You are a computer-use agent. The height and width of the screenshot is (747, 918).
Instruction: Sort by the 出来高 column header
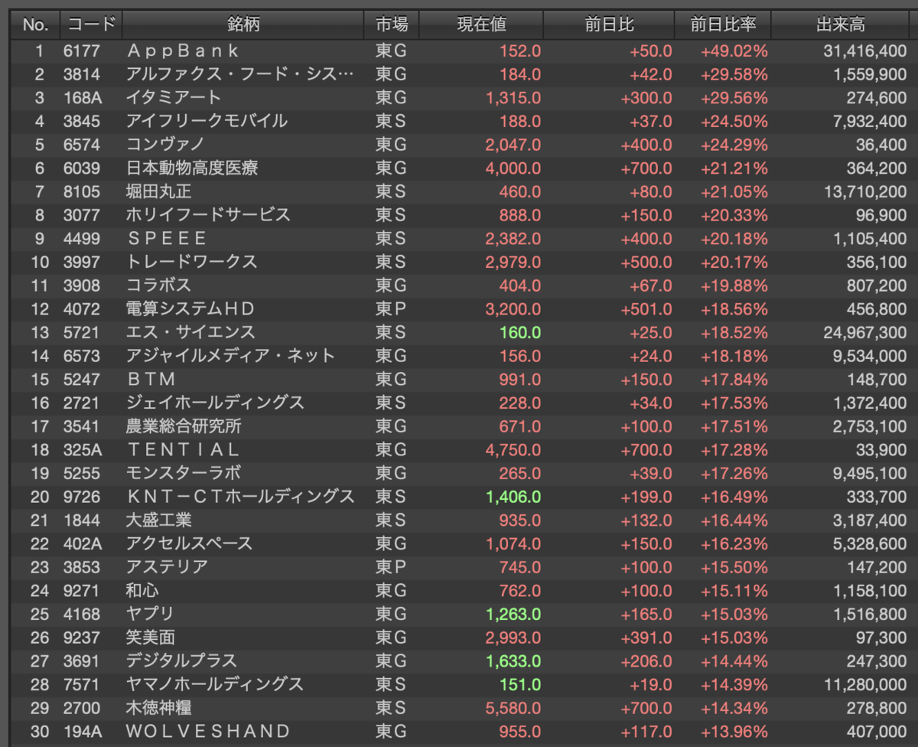pos(841,24)
